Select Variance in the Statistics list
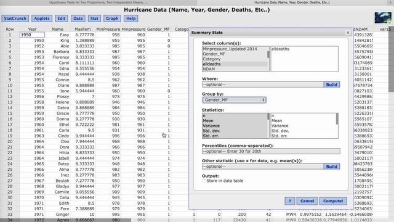Screen dimensions: 394x222 211,126
